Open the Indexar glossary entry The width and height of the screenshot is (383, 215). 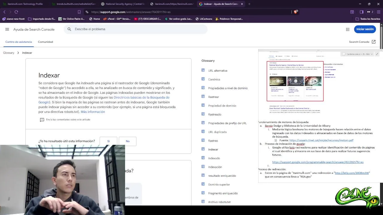point(213,149)
